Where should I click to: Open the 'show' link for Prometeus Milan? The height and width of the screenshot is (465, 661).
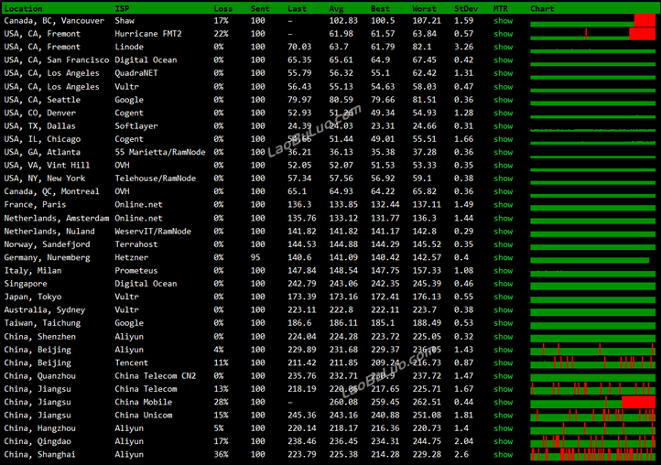503,270
